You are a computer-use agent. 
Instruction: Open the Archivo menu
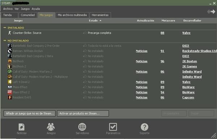tap(8, 9)
